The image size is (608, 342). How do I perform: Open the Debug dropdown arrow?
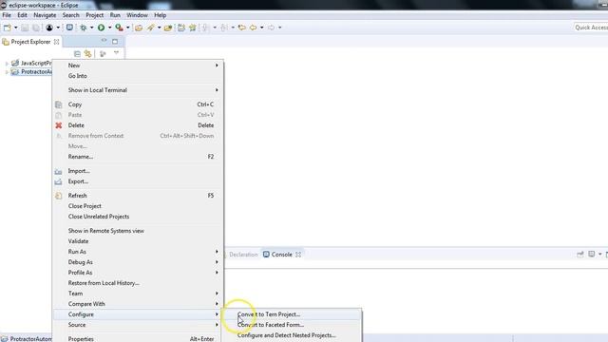(x=92, y=28)
